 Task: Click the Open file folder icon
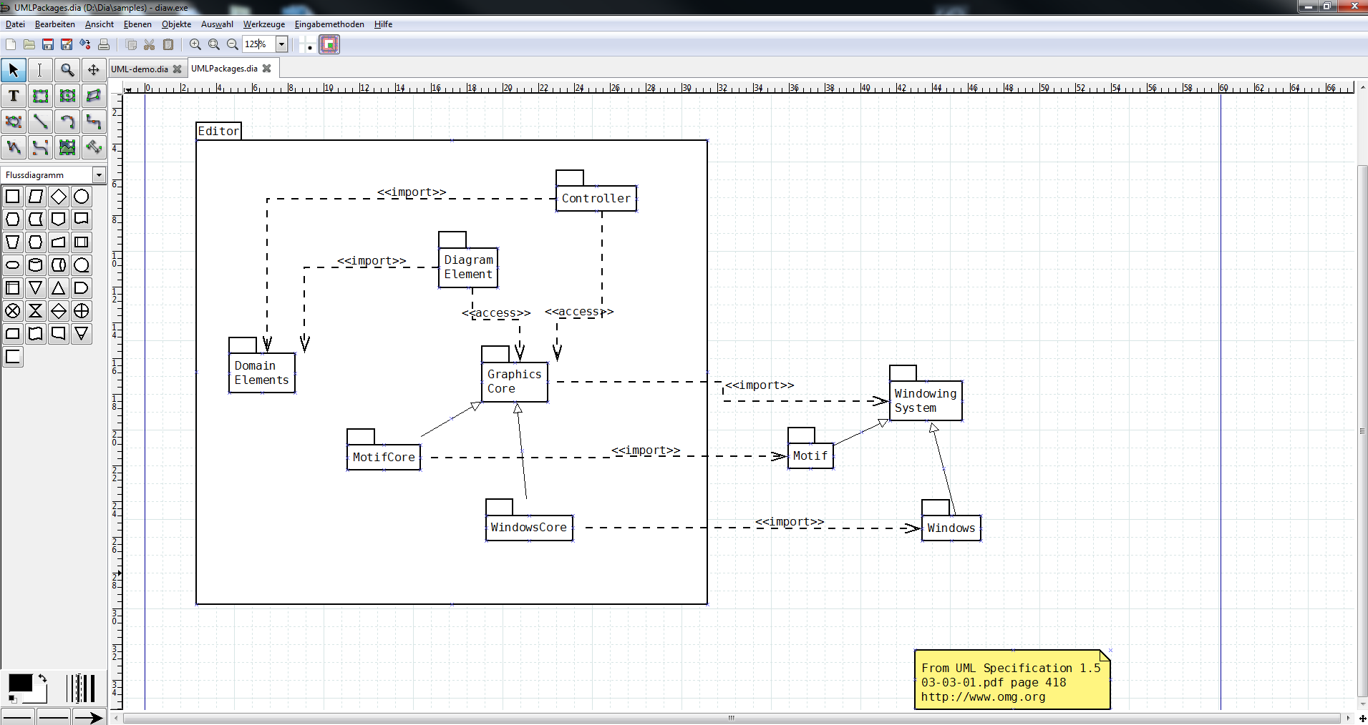29,44
